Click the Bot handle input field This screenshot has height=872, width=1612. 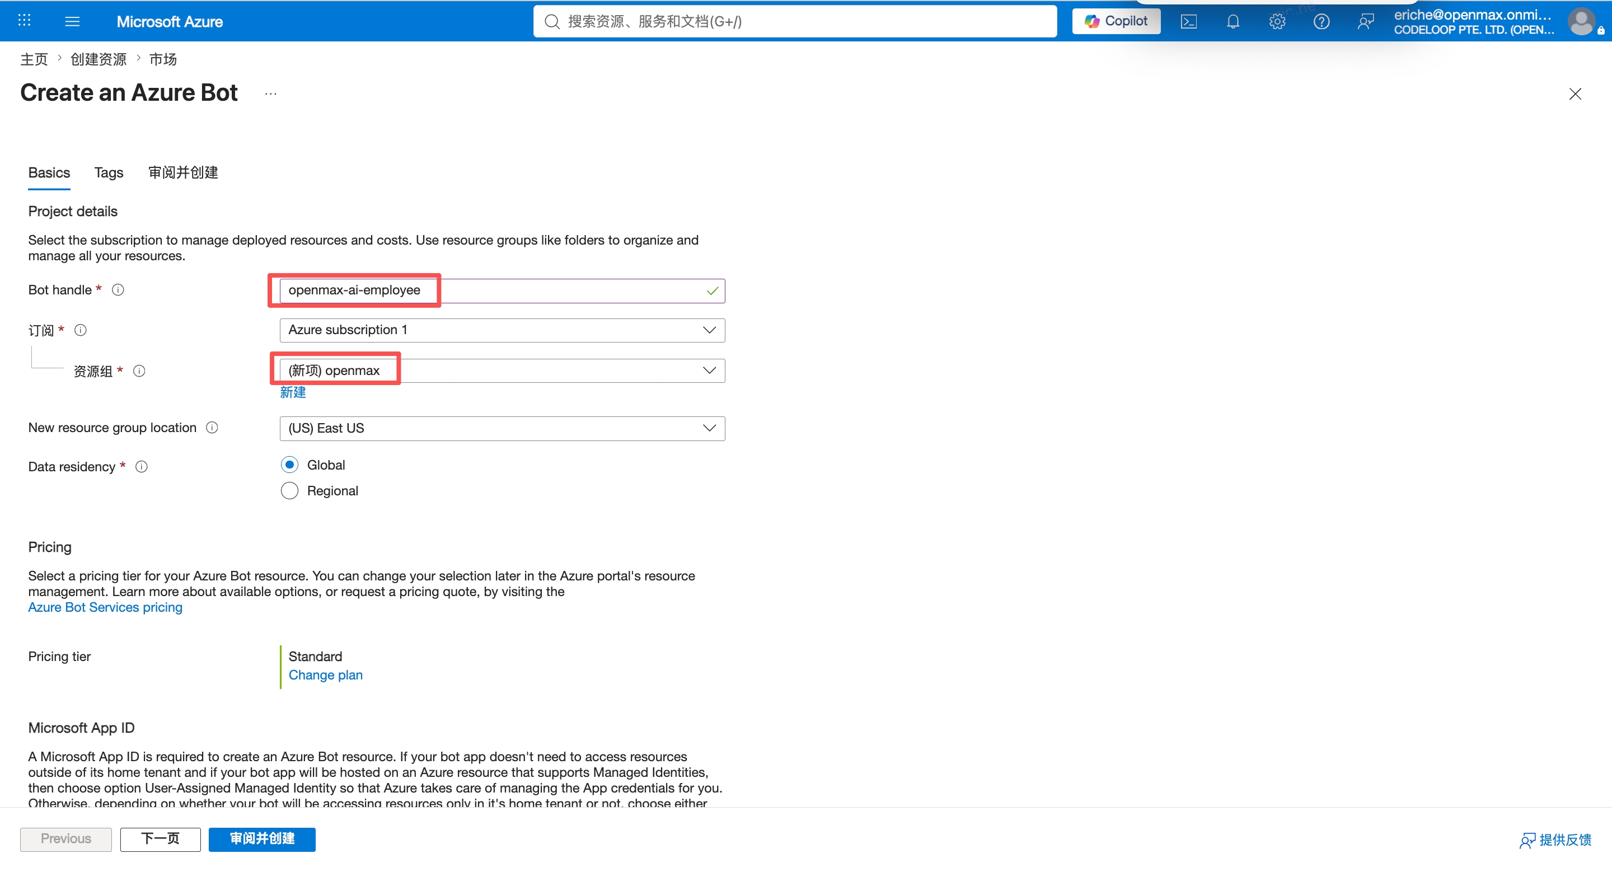pos(502,291)
